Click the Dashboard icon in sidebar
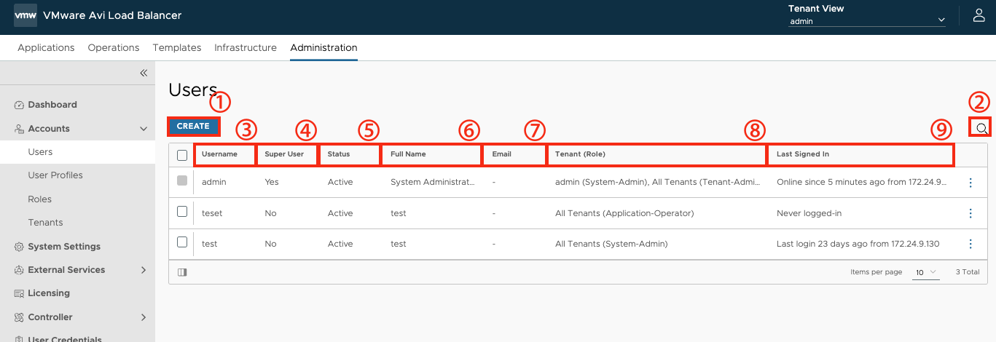Image resolution: width=996 pixels, height=342 pixels. tap(20, 105)
